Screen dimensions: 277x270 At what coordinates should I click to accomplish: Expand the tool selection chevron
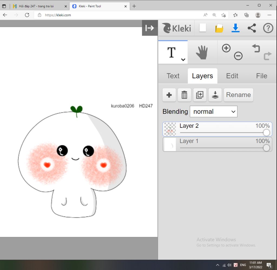(183, 60)
